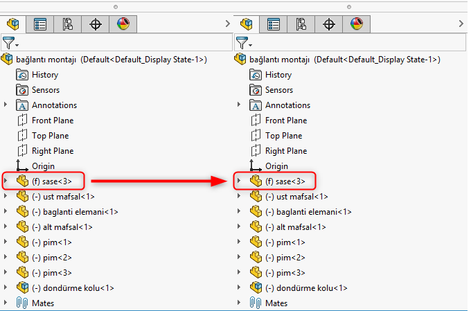Select Right Plane icon in right tree
The image size is (471, 311).
[256, 151]
